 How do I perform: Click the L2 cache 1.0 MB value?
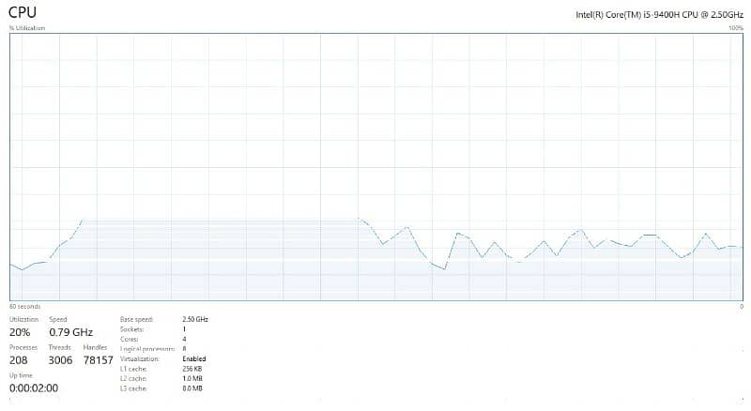tap(192, 378)
